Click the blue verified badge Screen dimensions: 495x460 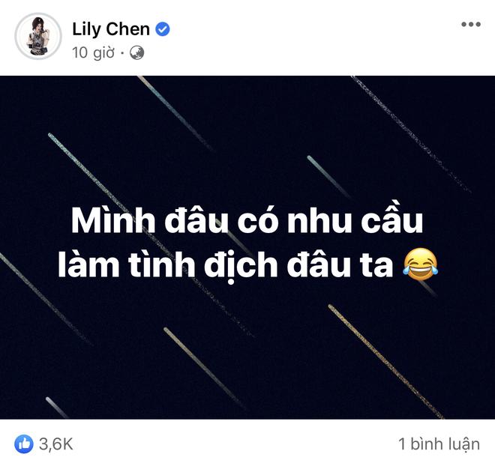(163, 29)
